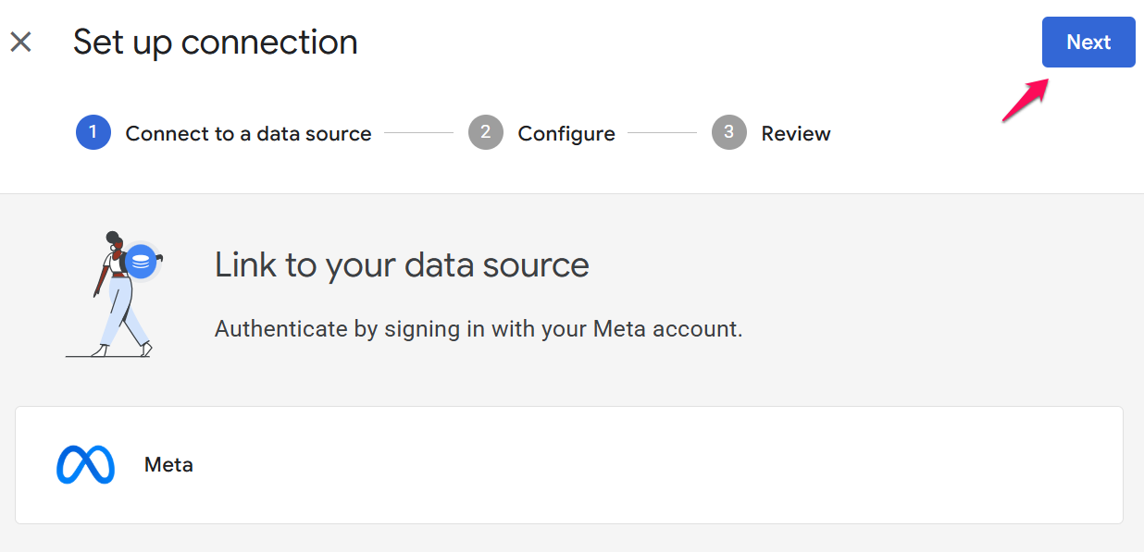The height and width of the screenshot is (552, 1144).
Task: Click the Set up connection title
Action: (x=215, y=43)
